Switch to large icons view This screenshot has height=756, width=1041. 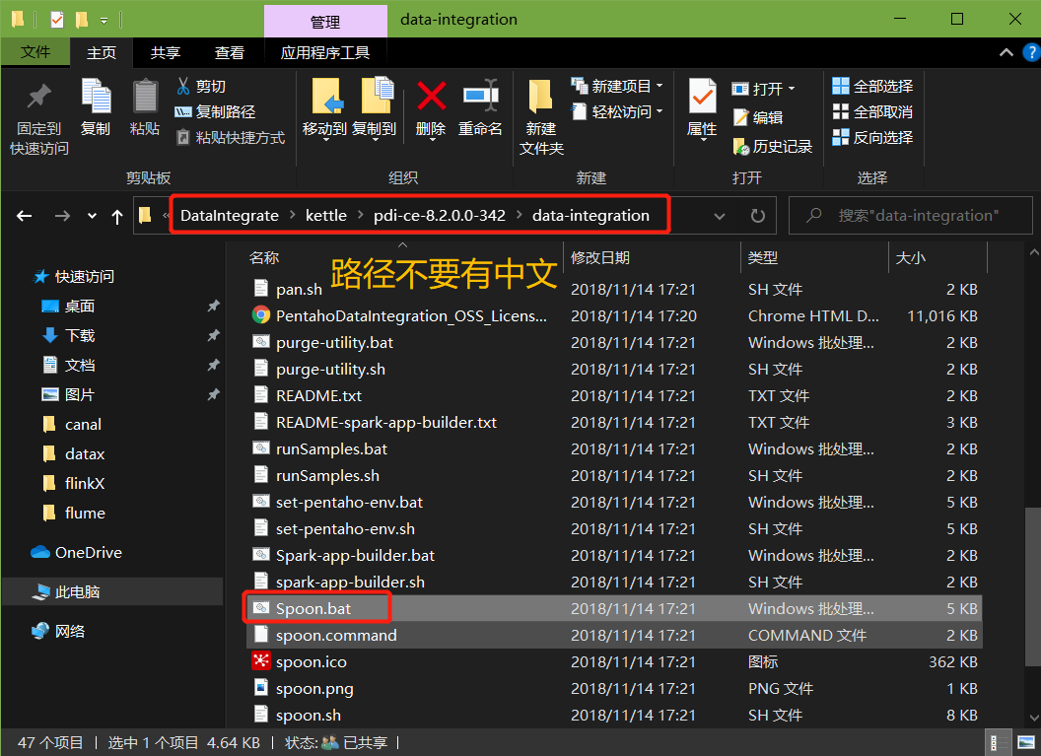point(1026,743)
